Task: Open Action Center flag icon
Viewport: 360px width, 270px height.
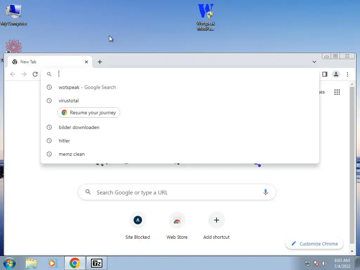Action: pyautogui.click(x=316, y=263)
